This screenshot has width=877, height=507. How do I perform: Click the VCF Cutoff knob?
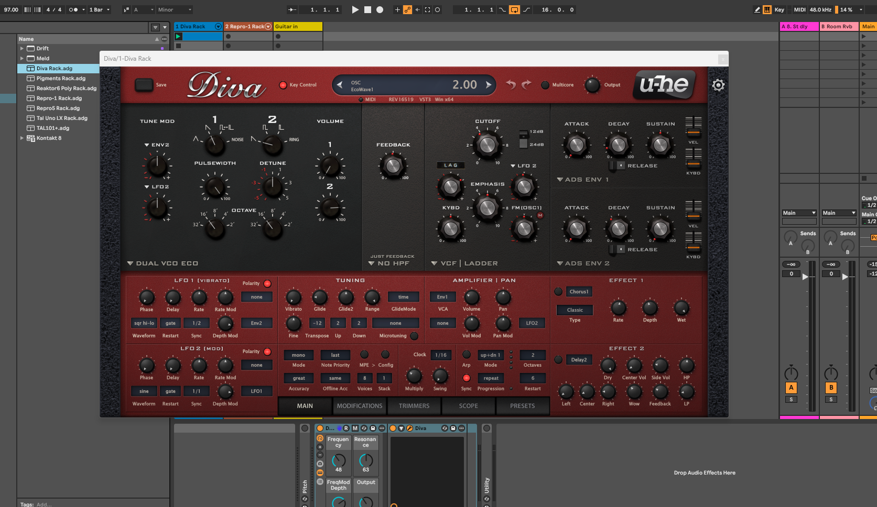487,145
